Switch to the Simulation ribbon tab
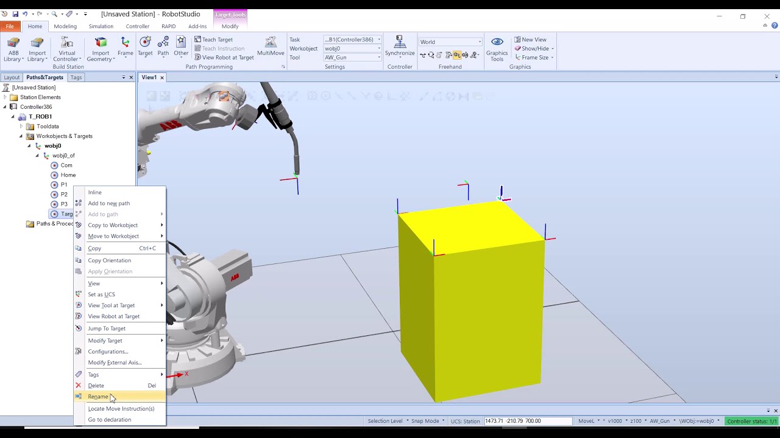This screenshot has width=780, height=438. click(x=101, y=26)
